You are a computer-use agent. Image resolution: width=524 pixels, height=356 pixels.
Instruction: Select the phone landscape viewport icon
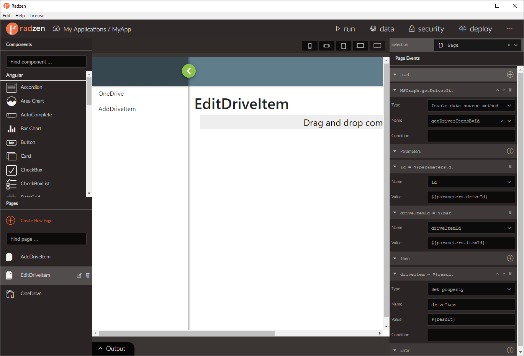[326, 46]
